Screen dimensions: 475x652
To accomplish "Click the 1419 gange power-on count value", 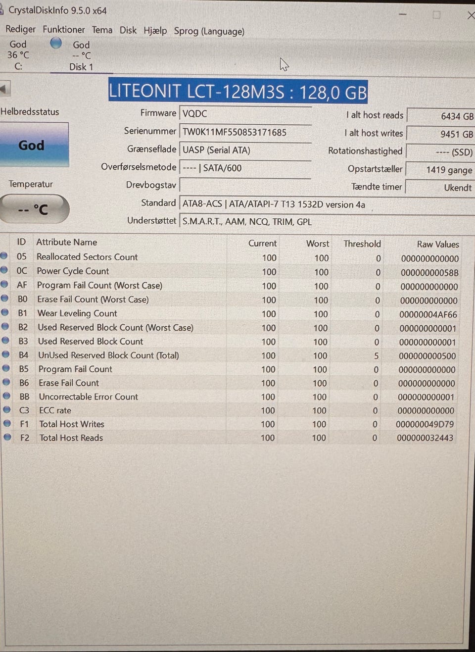I will (x=440, y=170).
